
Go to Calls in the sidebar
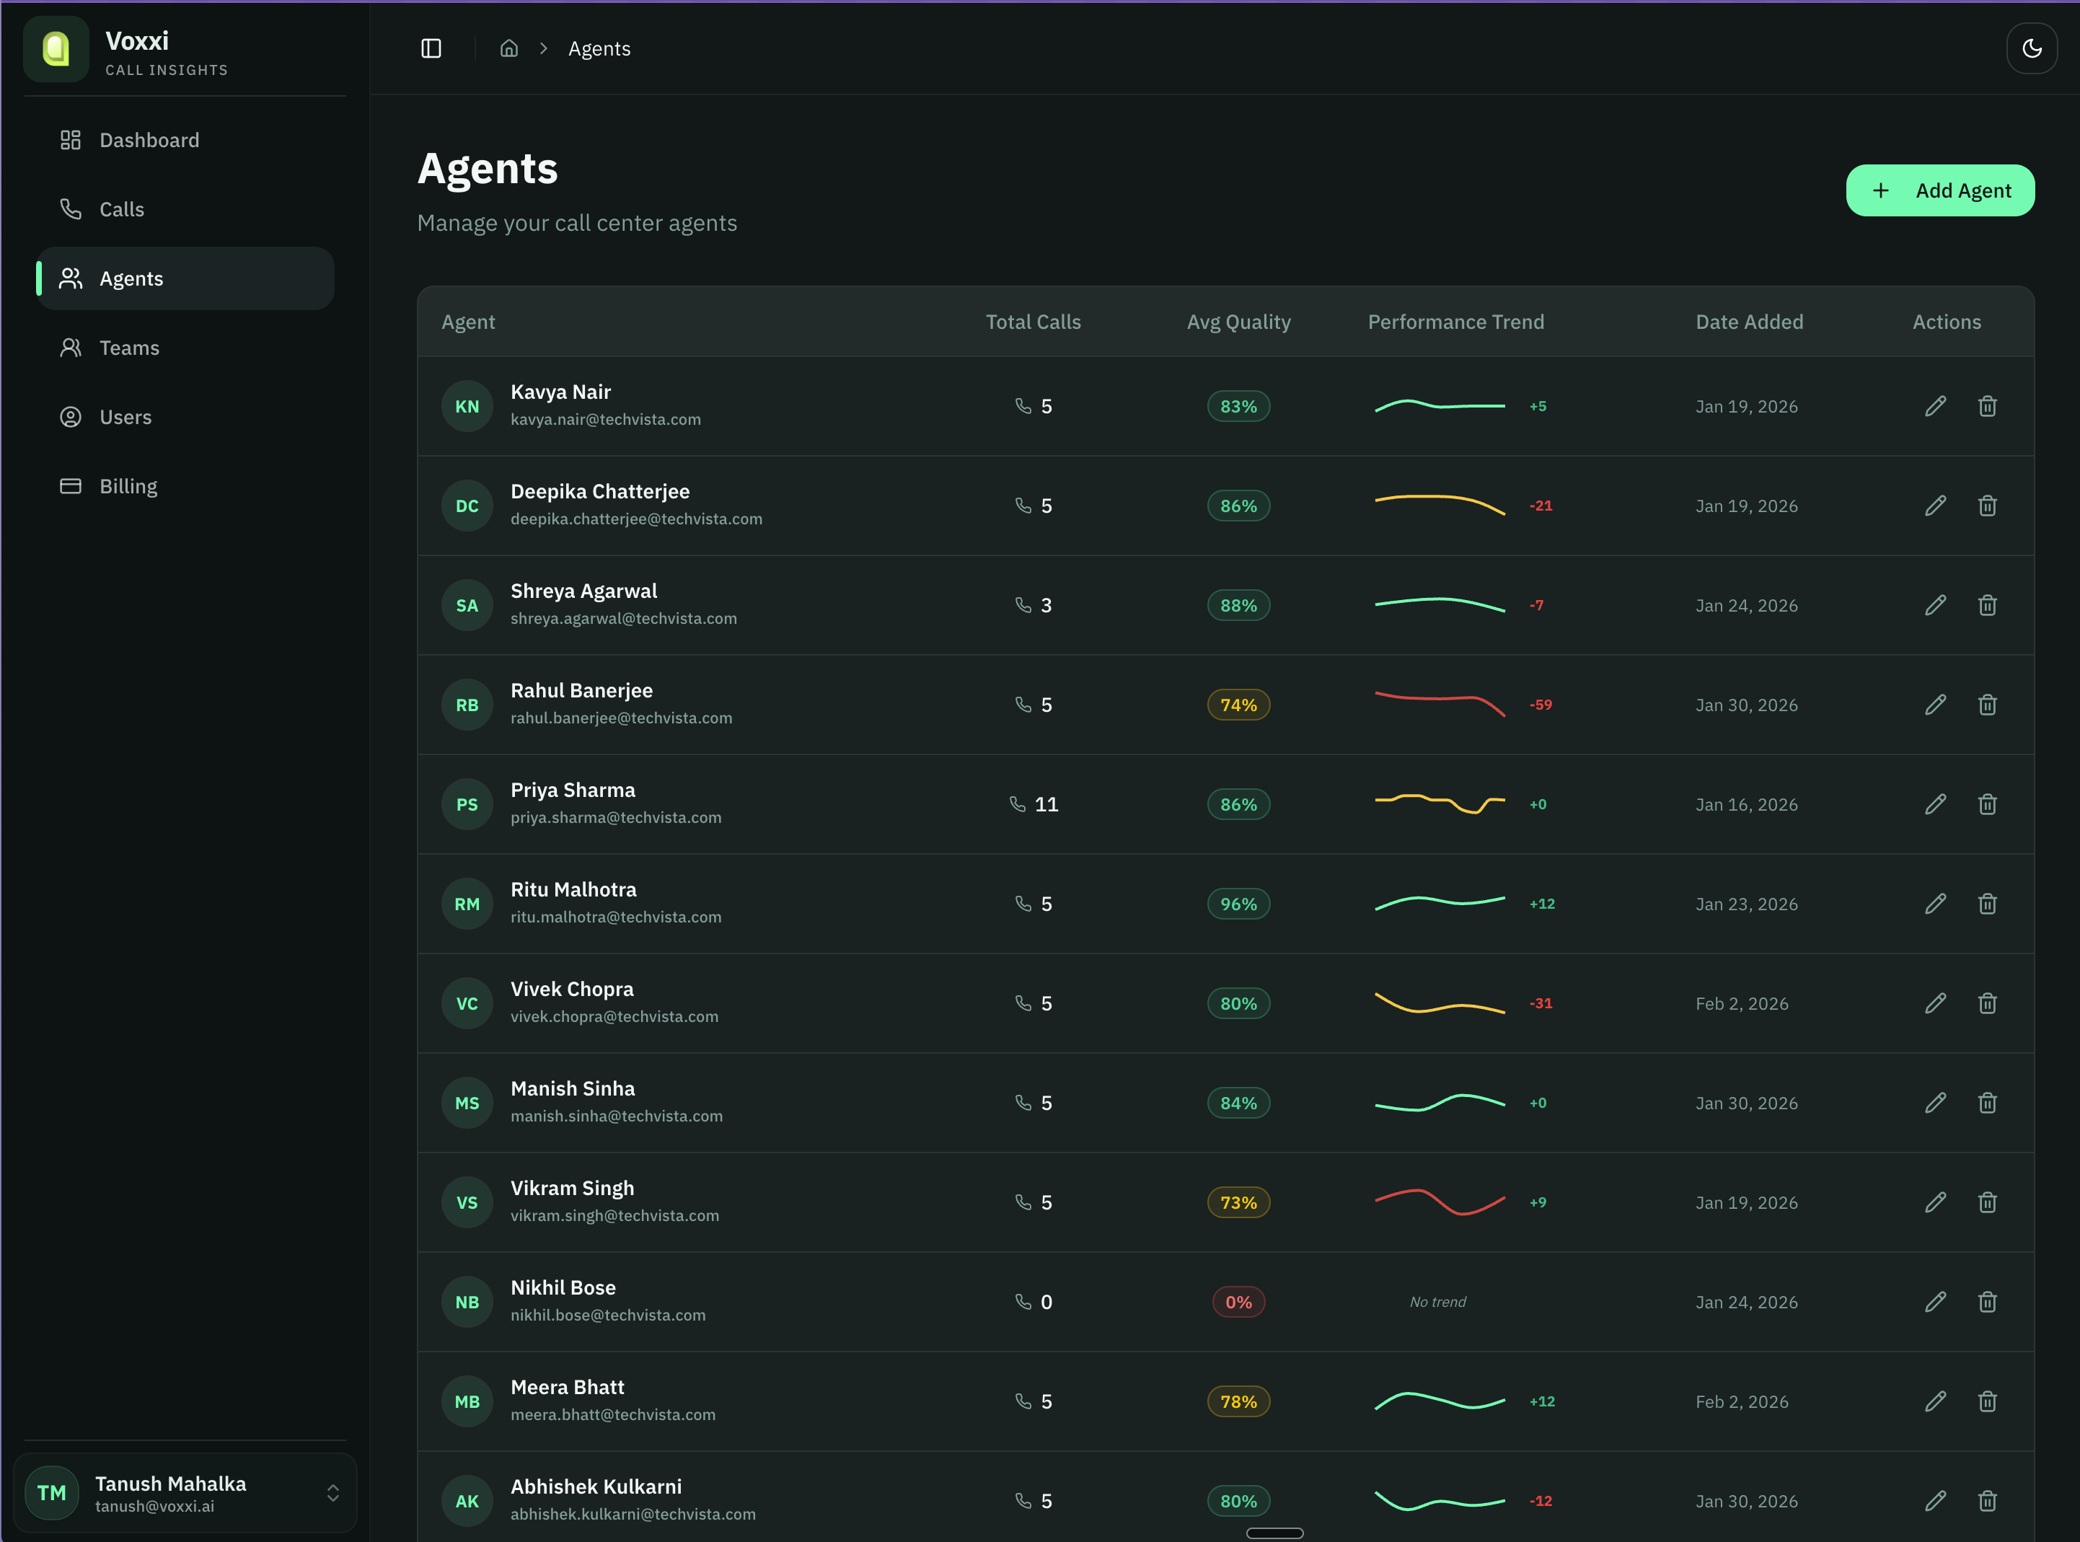click(121, 209)
